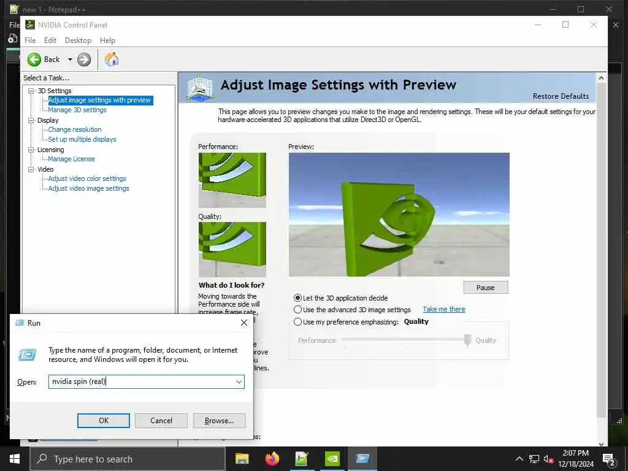Viewport: 628px width, 471px height.
Task: Open Manage License
Action: pos(71,159)
